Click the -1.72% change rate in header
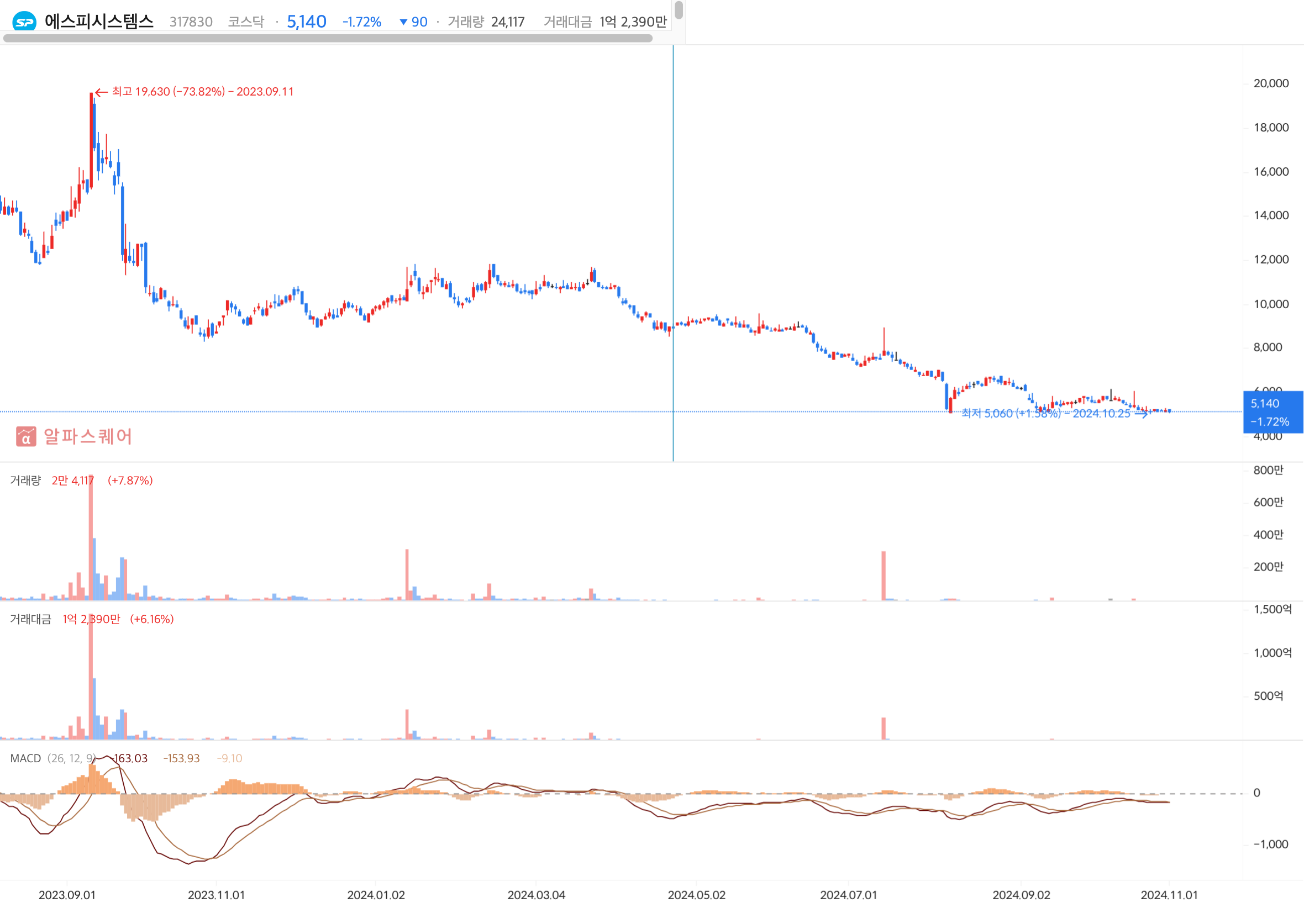 (362, 22)
